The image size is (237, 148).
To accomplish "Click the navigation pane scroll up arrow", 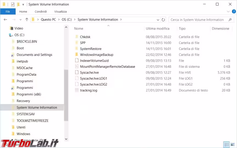I will pyautogui.click(x=66, y=27).
